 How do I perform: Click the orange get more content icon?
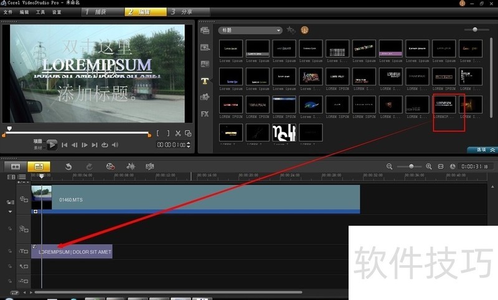pyautogui.click(x=304, y=30)
